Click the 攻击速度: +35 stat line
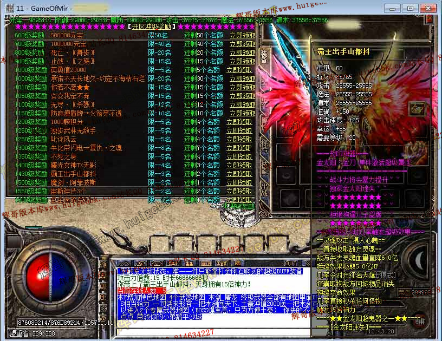The image size is (442, 341). point(337,120)
